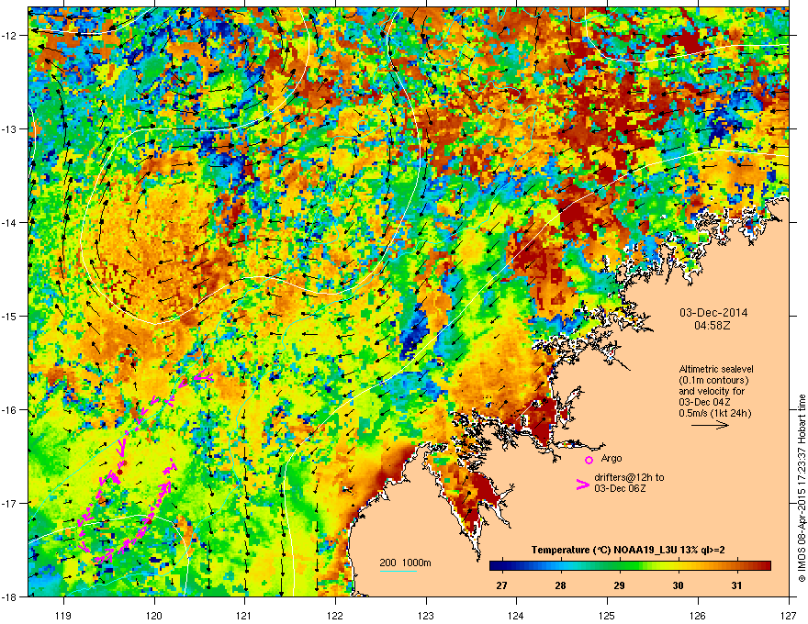Click the colorbar label 30
The width and height of the screenshot is (808, 624).
pos(679,585)
